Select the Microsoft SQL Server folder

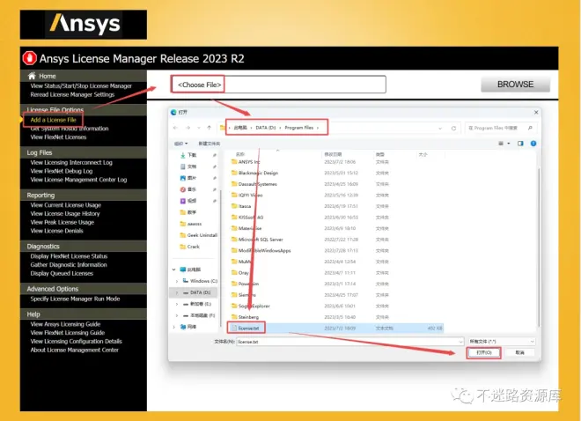[x=257, y=240]
